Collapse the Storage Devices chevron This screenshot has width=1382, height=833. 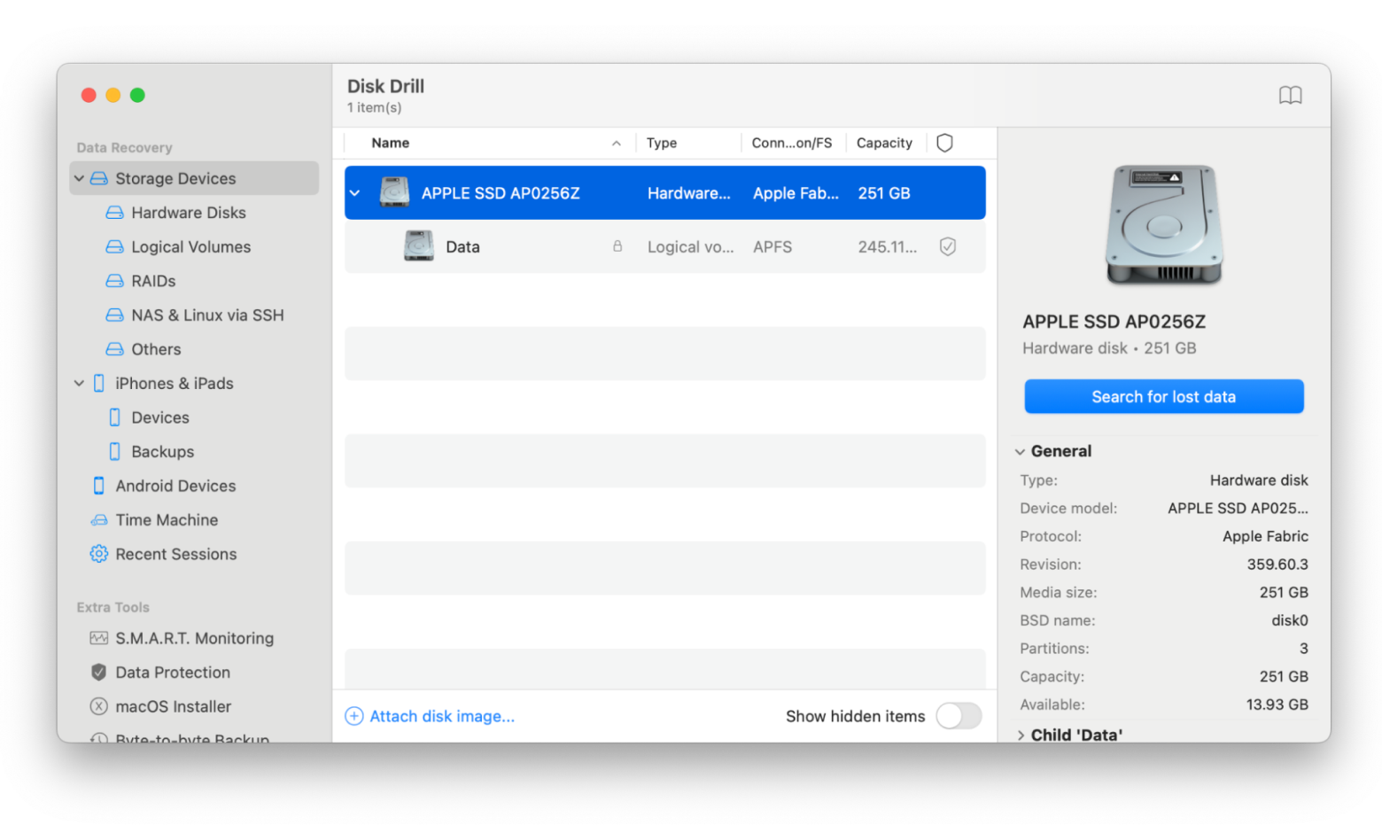79,178
